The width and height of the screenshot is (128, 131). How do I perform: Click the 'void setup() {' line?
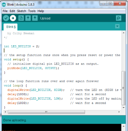(x=16, y=60)
